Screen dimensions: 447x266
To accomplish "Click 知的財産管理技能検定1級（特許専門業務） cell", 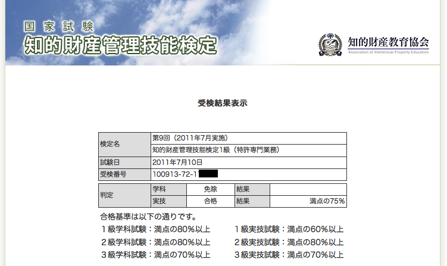I will click(249, 150).
